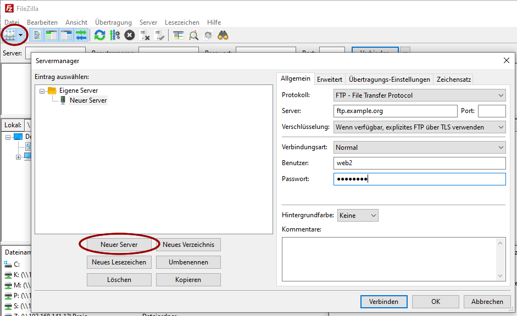Screen dimensions: 517x316
Task: Refresh file lists with green arrows icon
Action: click(99, 35)
